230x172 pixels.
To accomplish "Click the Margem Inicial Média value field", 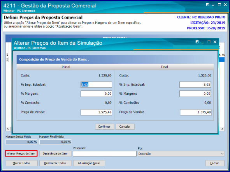I will pos(21,142).
